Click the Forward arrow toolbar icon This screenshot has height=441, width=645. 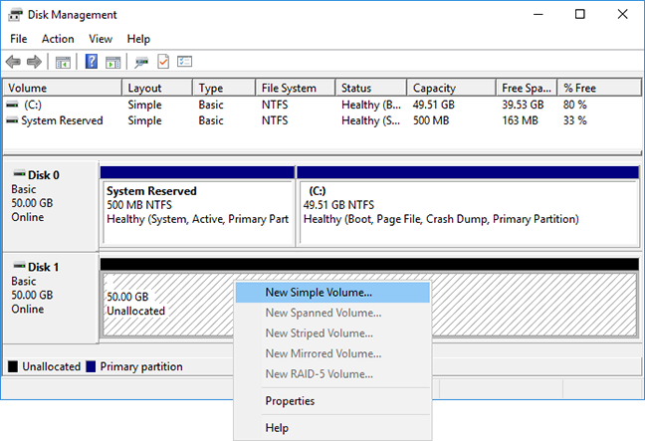pyautogui.click(x=34, y=62)
